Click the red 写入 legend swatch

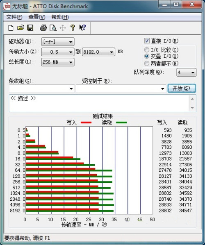[86, 122]
